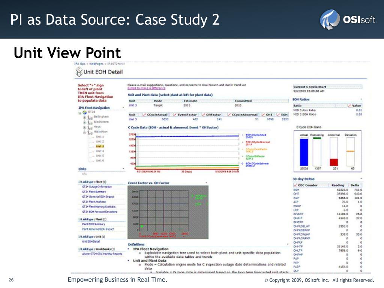Viewport: 384px width, 288px height.
Task: Click the MID 3 EOH Ratio row
Action: [x=328, y=114]
